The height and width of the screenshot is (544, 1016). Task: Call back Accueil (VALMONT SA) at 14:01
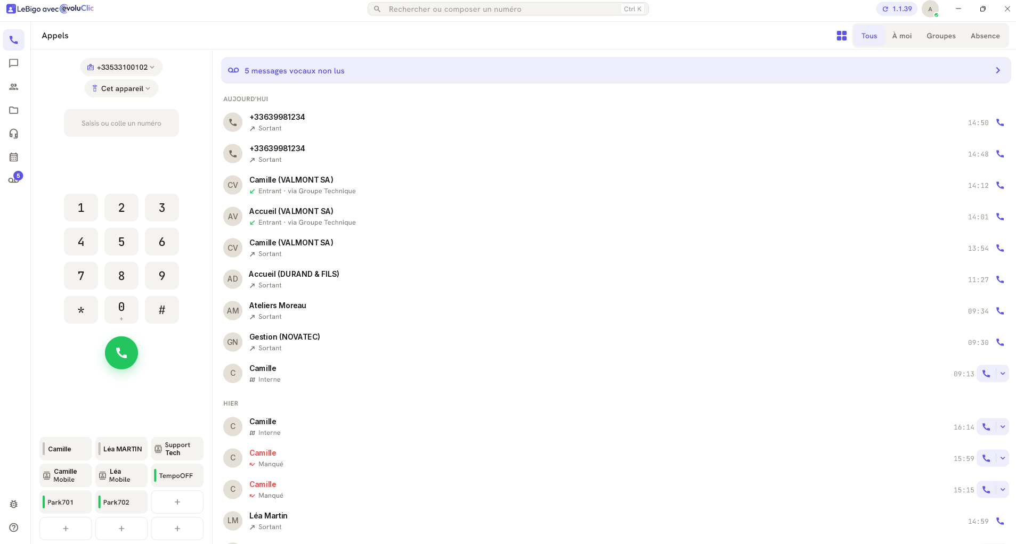pos(1000,217)
